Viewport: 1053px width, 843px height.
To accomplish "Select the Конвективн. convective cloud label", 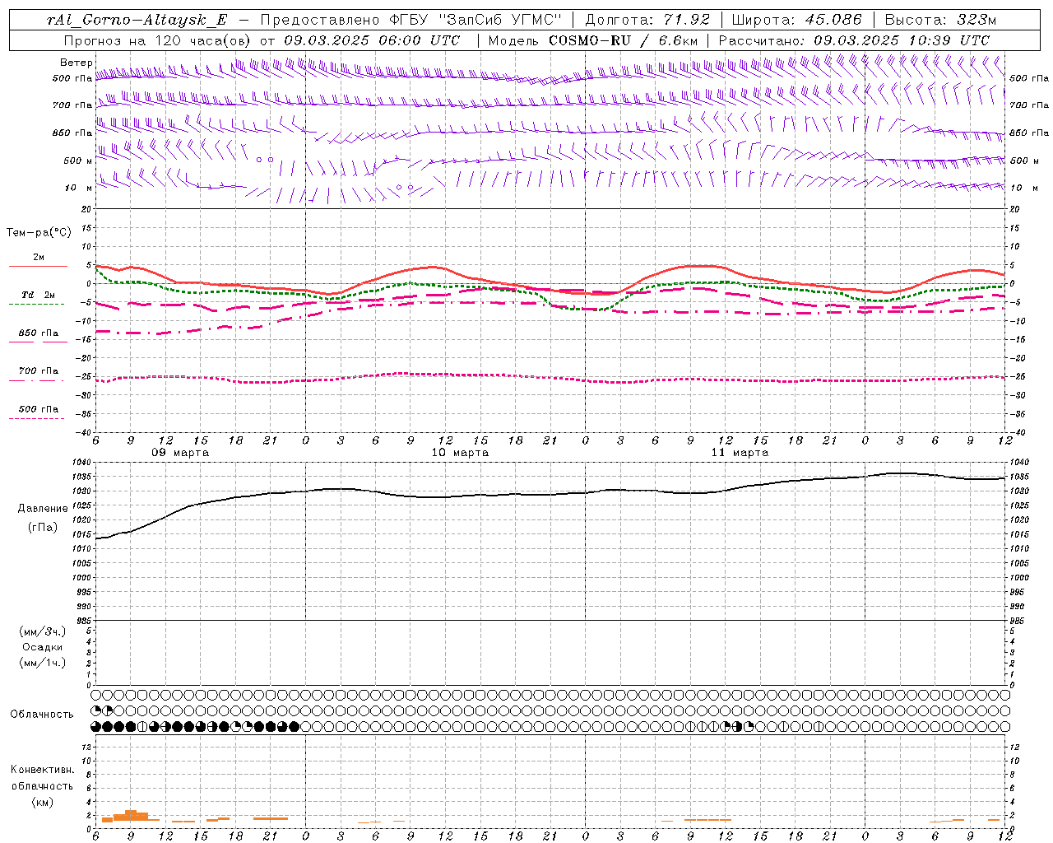I will [42, 770].
